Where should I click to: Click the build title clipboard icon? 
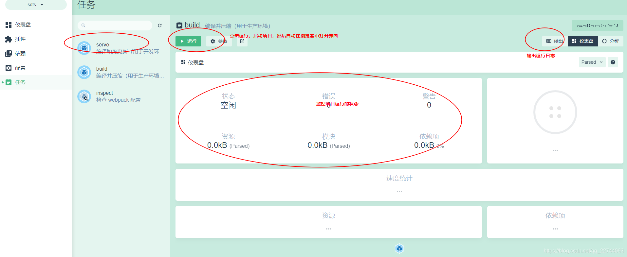pos(179,25)
